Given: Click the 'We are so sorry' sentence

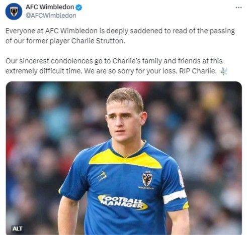Looking at the screenshot, I should point(131,71).
